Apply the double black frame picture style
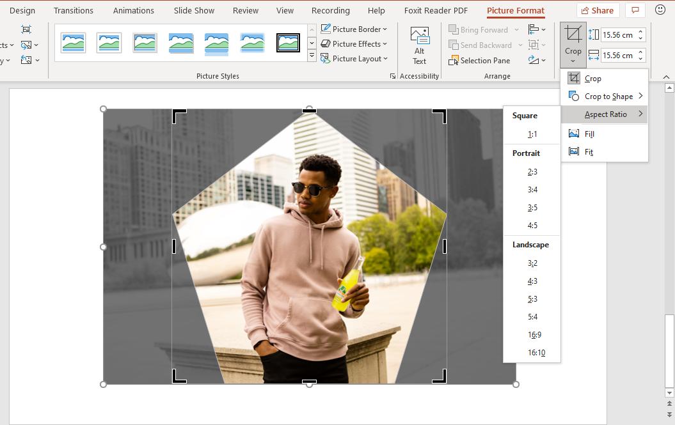Viewport: 675px width, 425px height. [288, 43]
